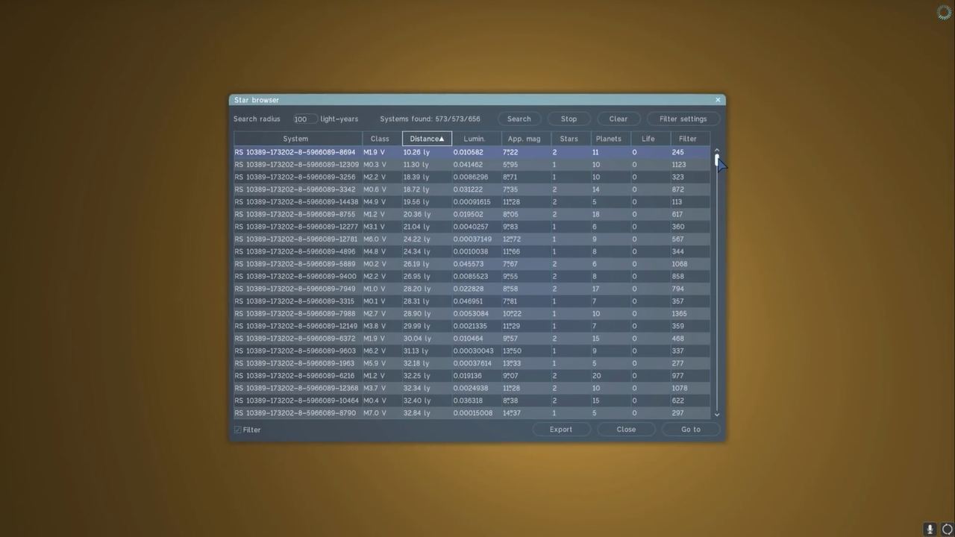This screenshot has width=955, height=537.
Task: Sort by the Filter column header
Action: (690, 139)
